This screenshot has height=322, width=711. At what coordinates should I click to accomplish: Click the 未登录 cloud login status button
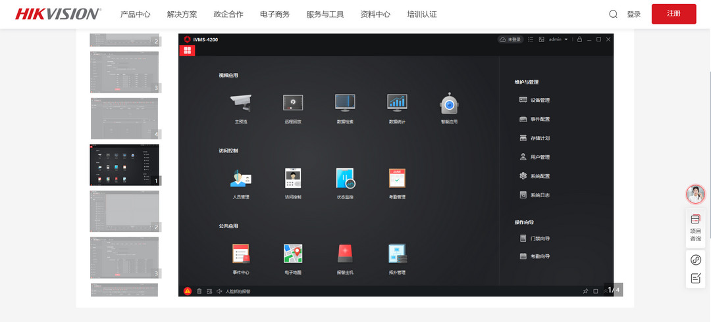tap(511, 39)
